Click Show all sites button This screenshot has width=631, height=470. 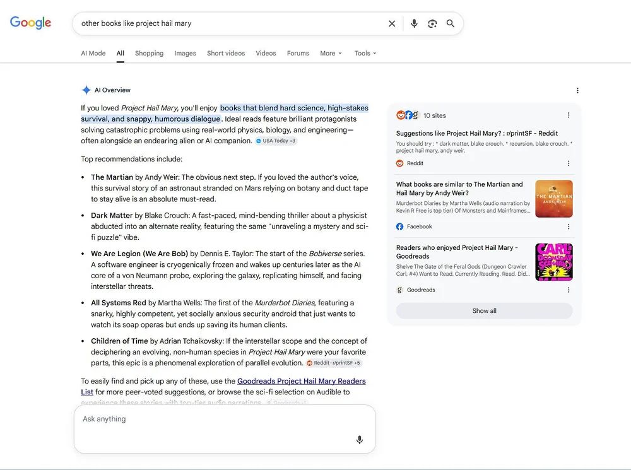coord(484,310)
